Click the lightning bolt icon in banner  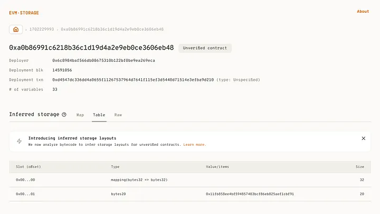pos(20,141)
